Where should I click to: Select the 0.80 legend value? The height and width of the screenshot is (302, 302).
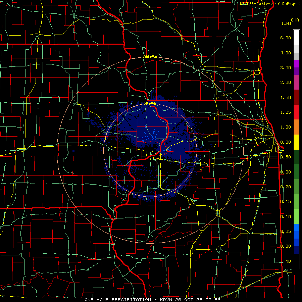pyautogui.click(x=286, y=142)
